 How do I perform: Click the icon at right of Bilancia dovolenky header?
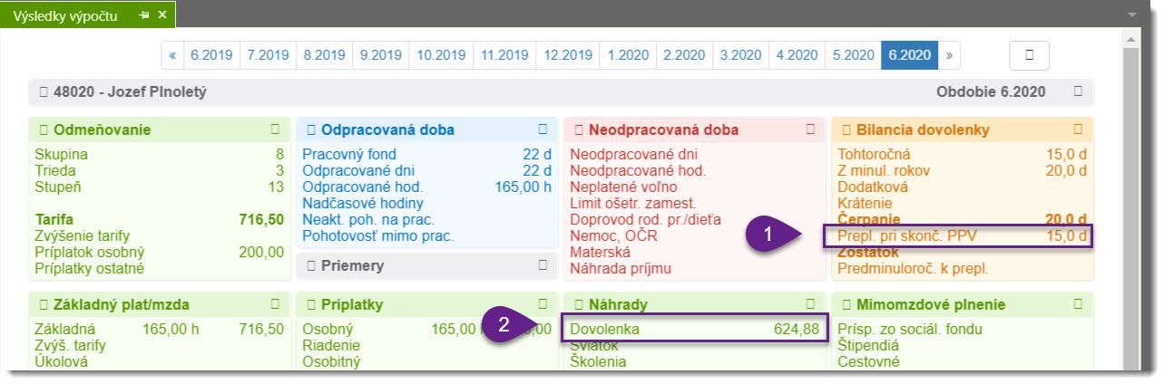point(1078,130)
